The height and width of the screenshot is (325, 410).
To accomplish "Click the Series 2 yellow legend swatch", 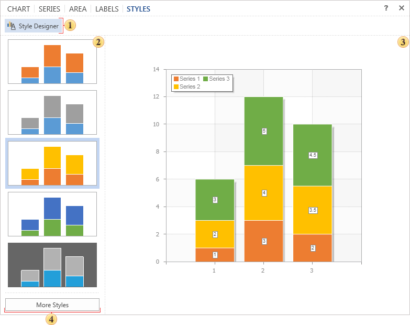I will click(176, 86).
